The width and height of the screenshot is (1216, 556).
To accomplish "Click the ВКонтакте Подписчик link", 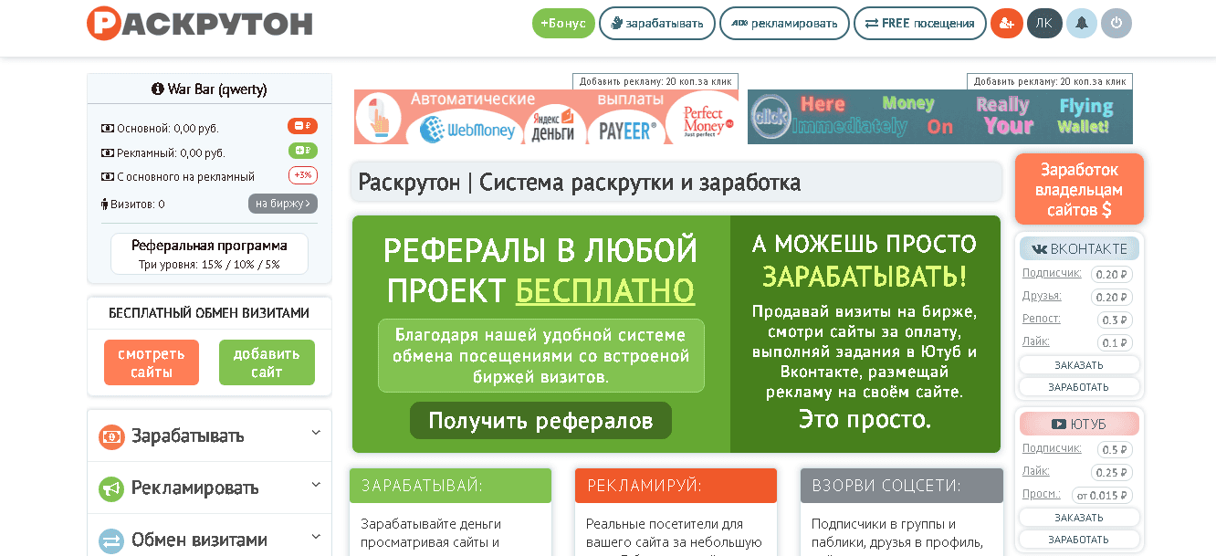I will (x=1052, y=273).
